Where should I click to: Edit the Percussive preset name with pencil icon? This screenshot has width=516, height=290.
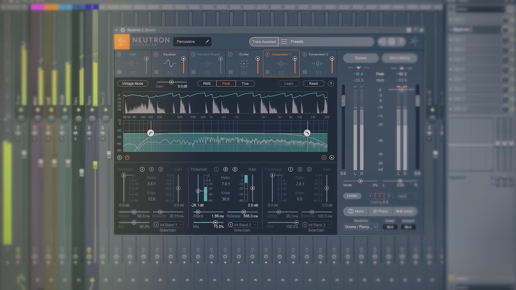click(207, 41)
